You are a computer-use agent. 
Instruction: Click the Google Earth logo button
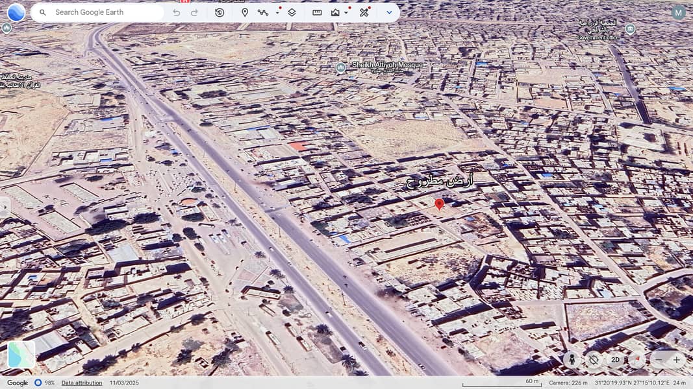(16, 12)
